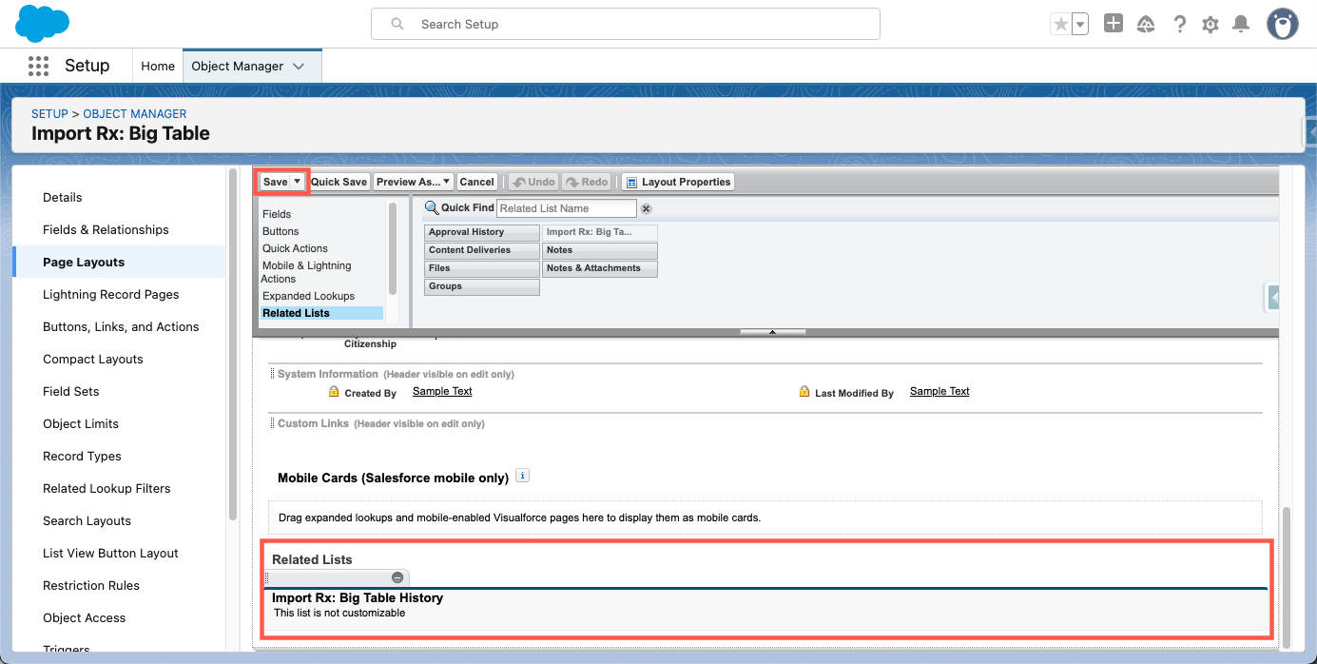The image size is (1317, 664).
Task: Open the Setup gear icon
Action: (x=1210, y=25)
